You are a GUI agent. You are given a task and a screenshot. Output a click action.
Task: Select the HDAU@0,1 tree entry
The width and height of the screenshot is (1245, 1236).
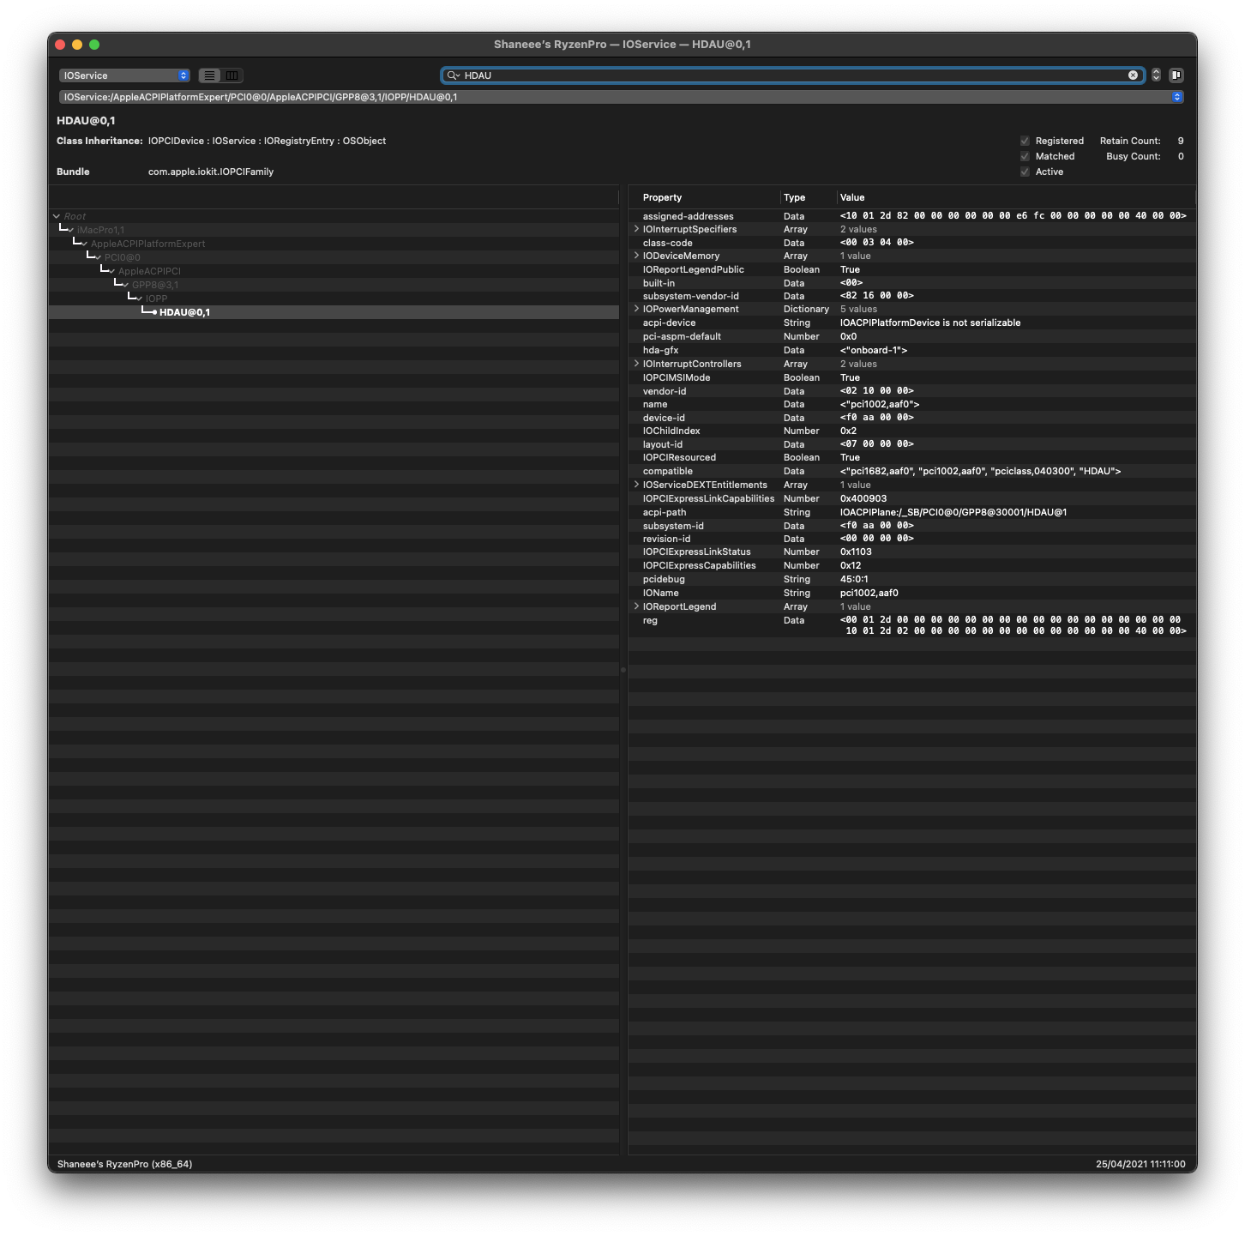click(x=184, y=312)
